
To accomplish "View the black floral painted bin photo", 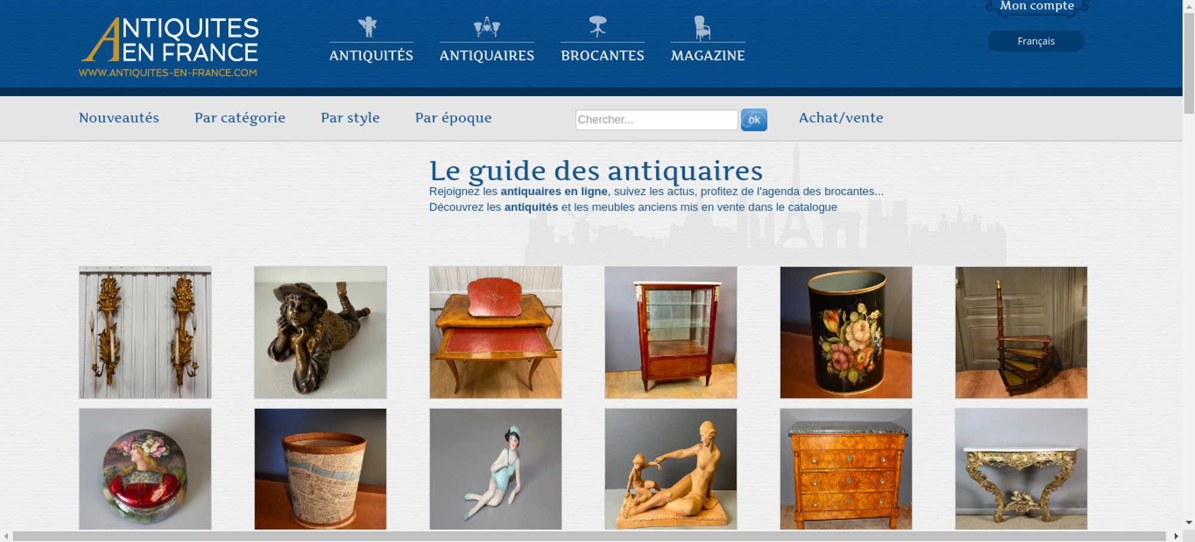I will point(846,332).
